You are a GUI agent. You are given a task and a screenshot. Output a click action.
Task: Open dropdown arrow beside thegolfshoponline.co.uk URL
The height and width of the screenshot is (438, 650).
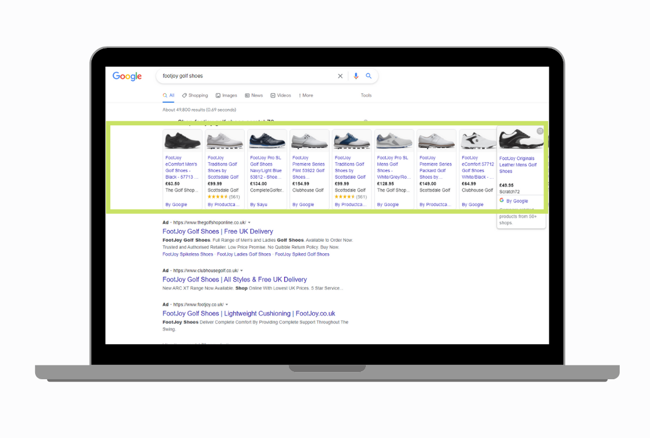click(249, 222)
